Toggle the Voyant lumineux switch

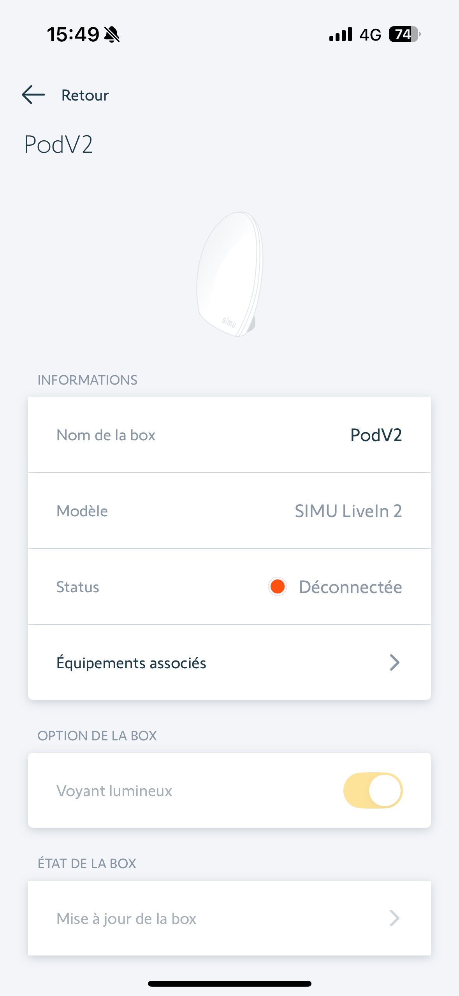[373, 790]
